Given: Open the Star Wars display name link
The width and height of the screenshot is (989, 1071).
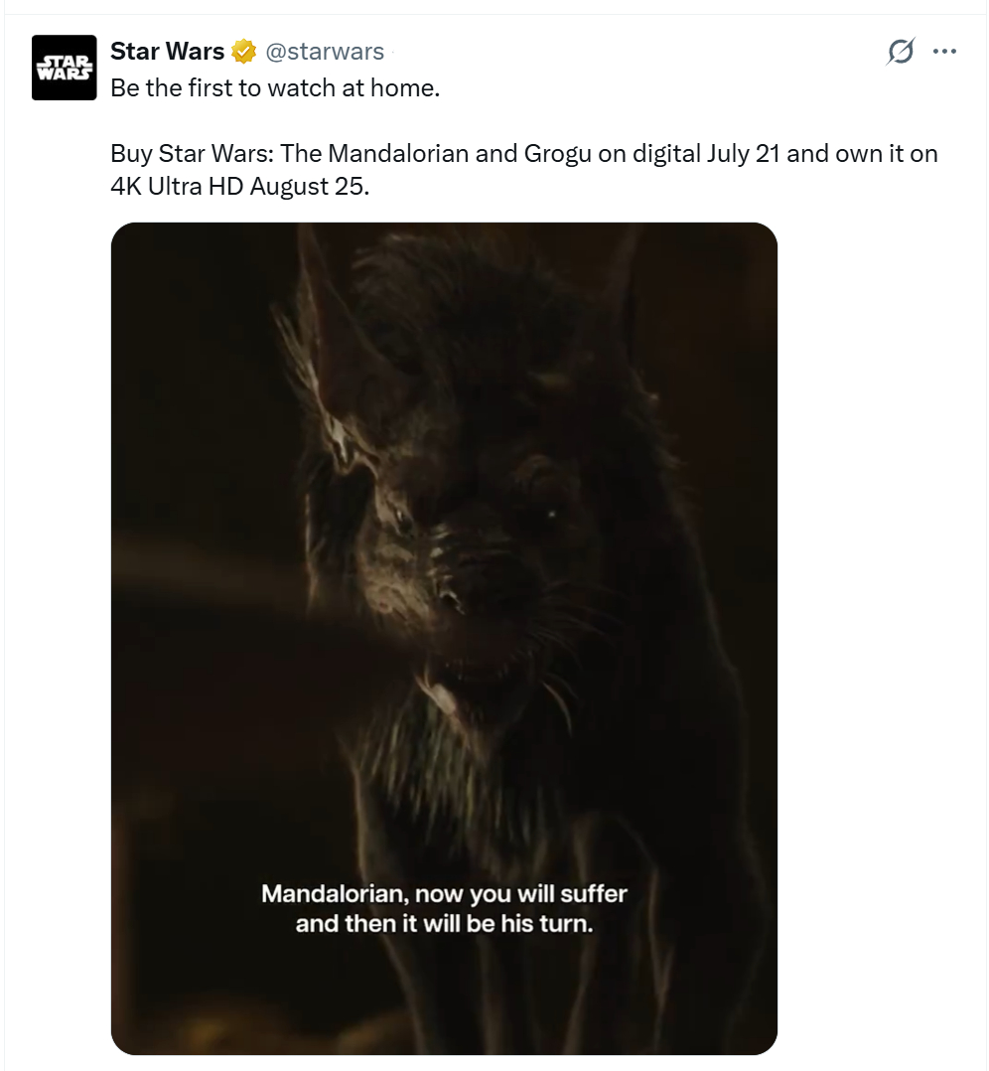Looking at the screenshot, I should [167, 52].
